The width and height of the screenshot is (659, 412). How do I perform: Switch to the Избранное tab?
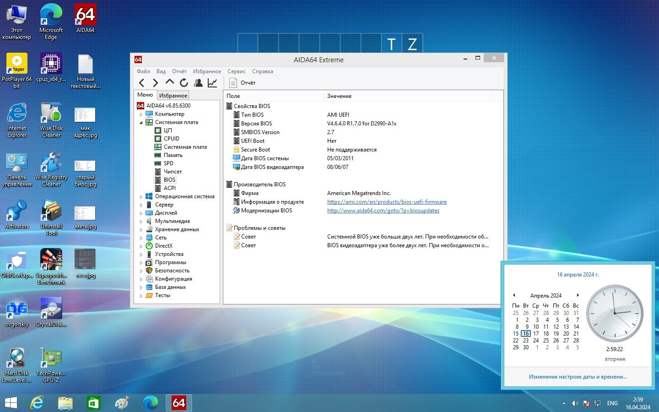click(x=173, y=95)
